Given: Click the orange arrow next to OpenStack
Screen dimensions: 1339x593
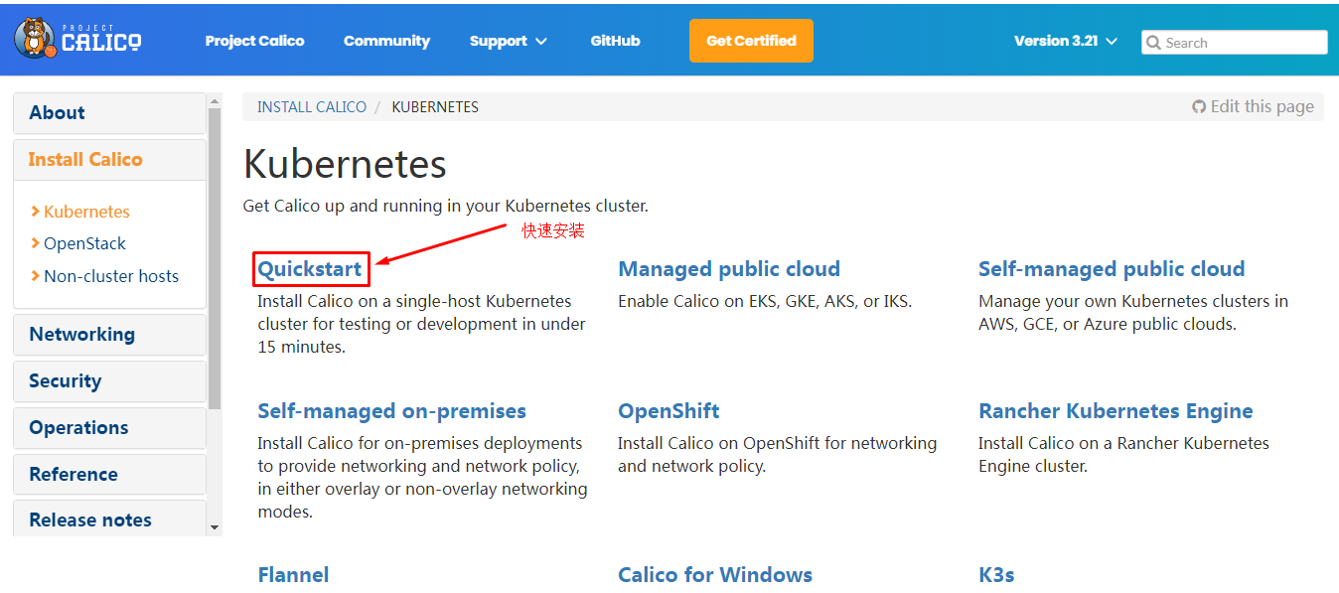Looking at the screenshot, I should pyautogui.click(x=36, y=243).
